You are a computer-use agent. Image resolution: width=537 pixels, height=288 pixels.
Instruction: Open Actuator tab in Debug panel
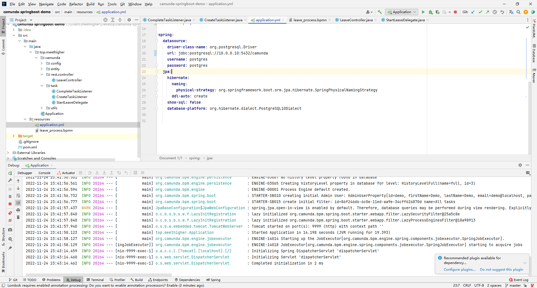66,173
